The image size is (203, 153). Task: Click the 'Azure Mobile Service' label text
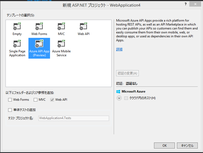(61, 53)
